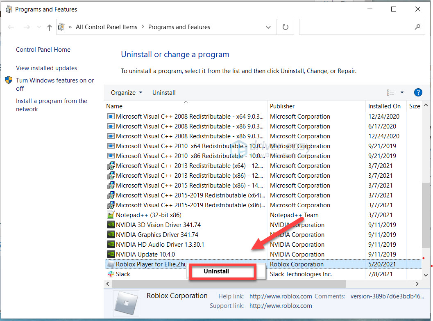Click Notepad++ Team publisher cell
433x321 pixels.
click(x=294, y=215)
